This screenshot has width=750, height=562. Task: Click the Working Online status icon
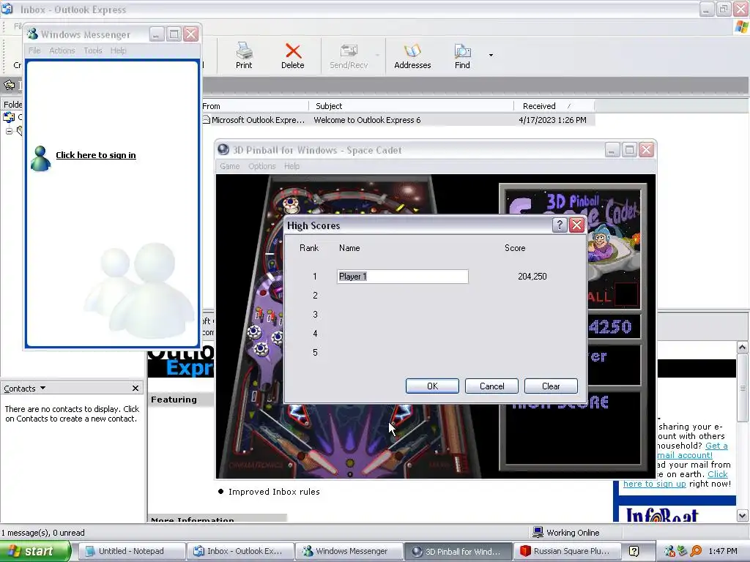click(538, 533)
